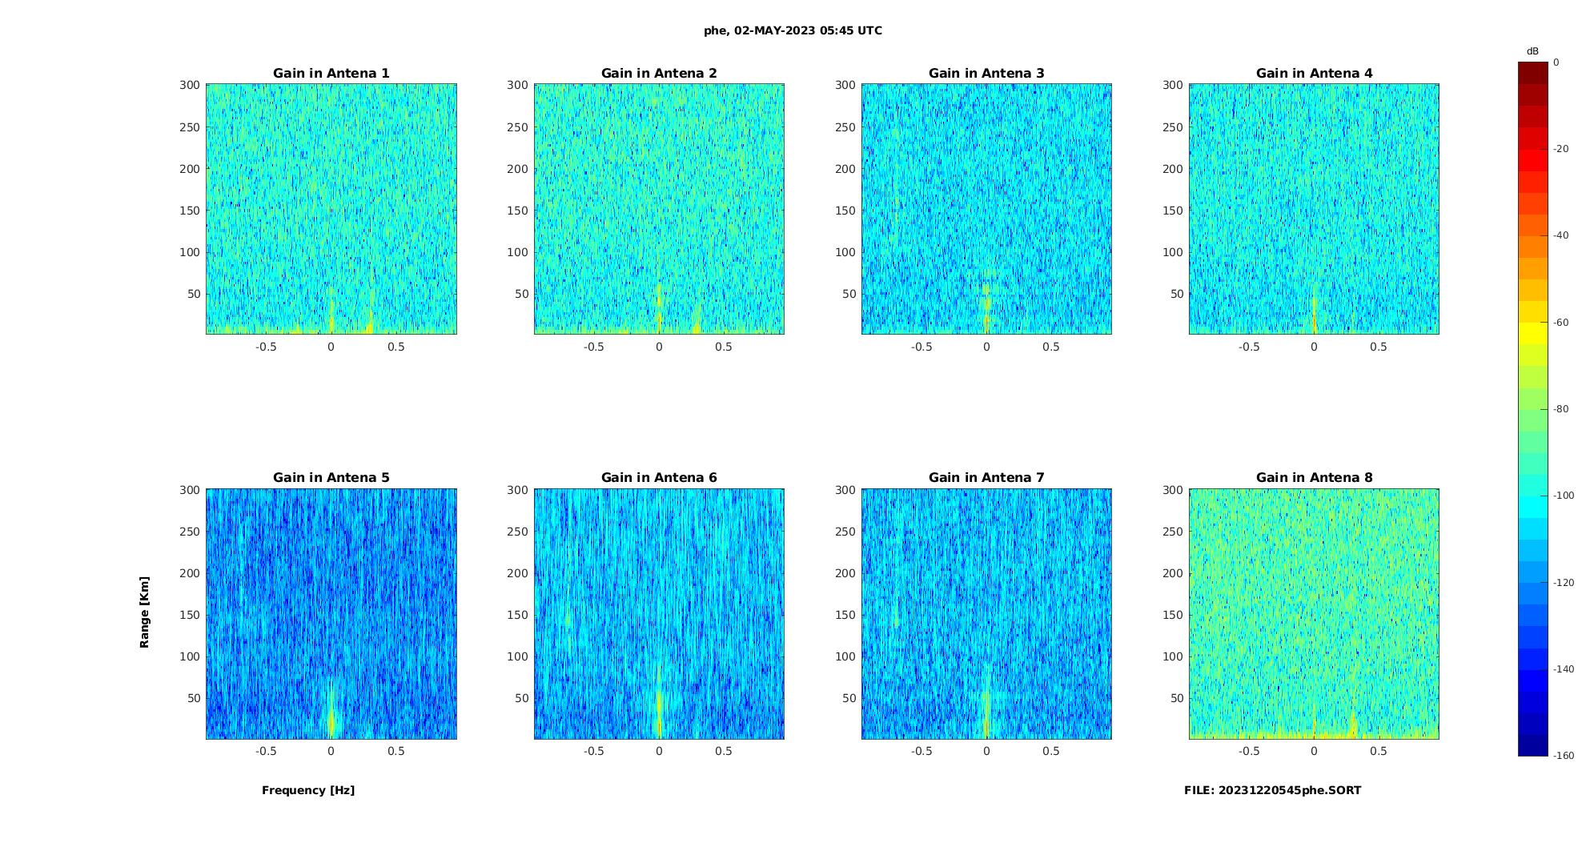Click the -100 label on the colorbar
The image size is (1590, 851).
pyautogui.click(x=1564, y=496)
